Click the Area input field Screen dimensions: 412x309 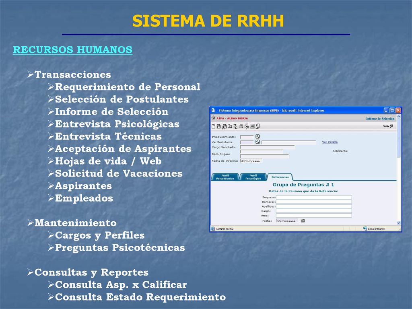314,216
